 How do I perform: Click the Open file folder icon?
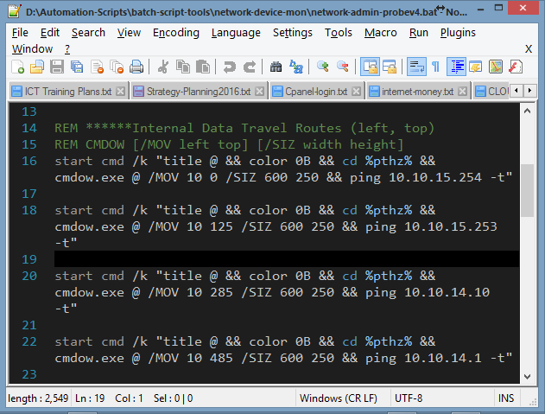(x=37, y=67)
